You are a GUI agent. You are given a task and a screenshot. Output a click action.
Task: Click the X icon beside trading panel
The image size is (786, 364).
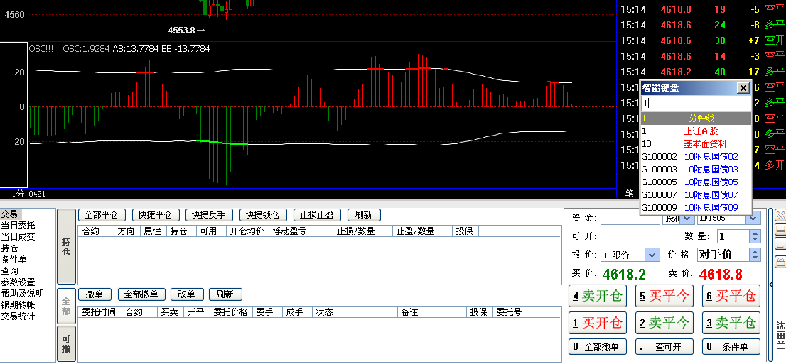[x=780, y=215]
